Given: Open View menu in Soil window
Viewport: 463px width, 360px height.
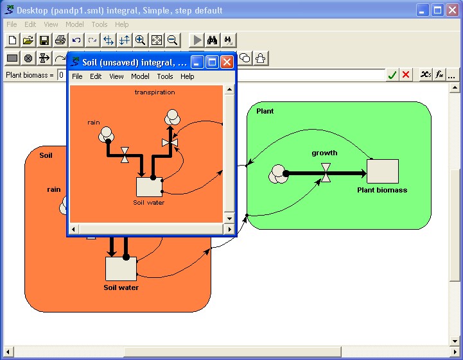Looking at the screenshot, I should 116,76.
